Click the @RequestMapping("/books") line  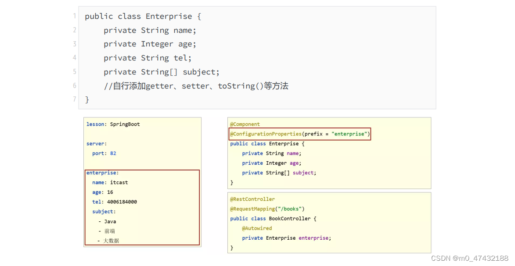pyautogui.click(x=267, y=209)
